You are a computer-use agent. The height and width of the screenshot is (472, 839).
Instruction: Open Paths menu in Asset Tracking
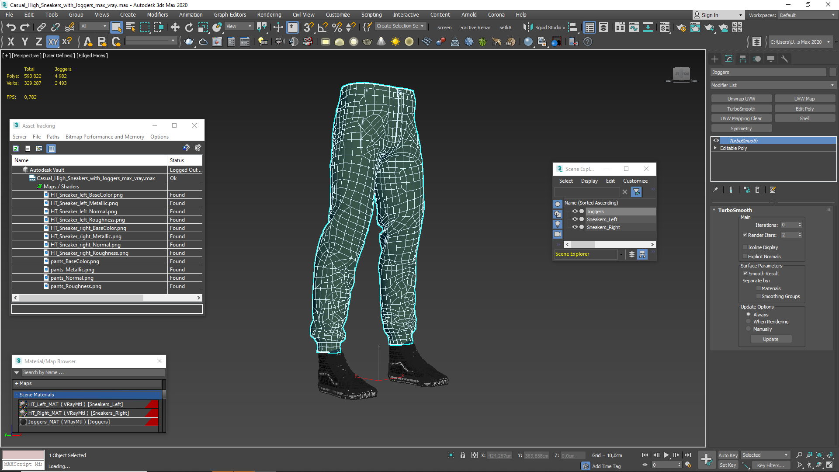[x=53, y=137]
